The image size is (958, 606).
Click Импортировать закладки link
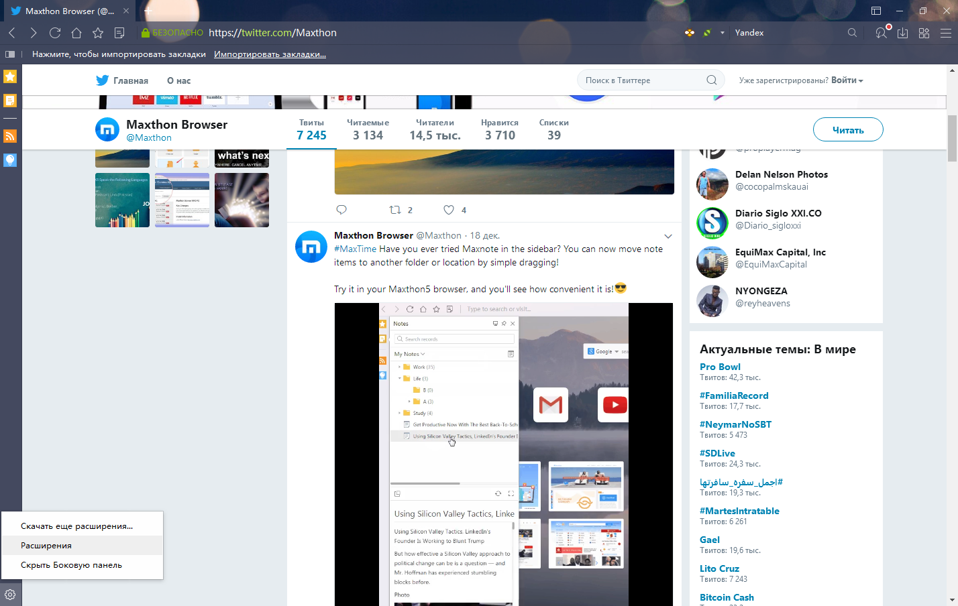click(x=270, y=54)
